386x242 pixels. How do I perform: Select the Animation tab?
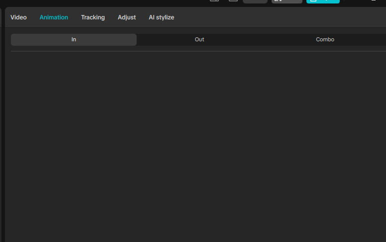pyautogui.click(x=54, y=17)
